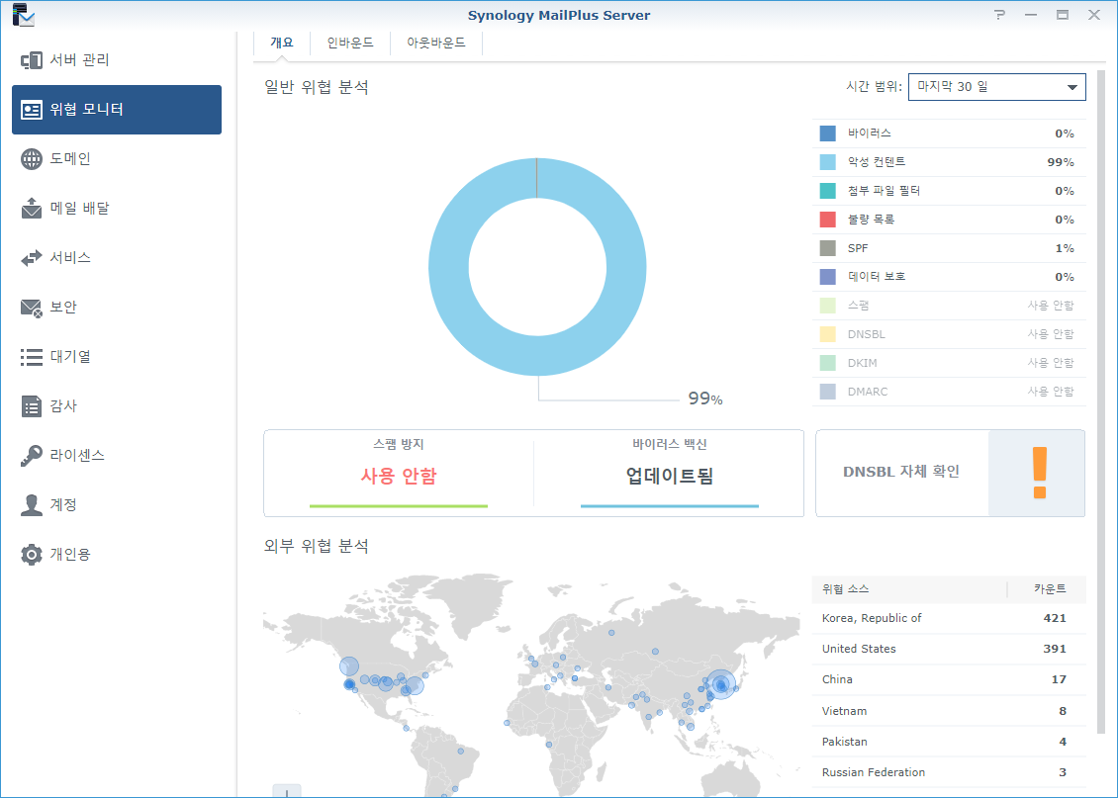Switch to the 아웃바운드 tab
Screen dimensions: 1118x798
(436, 43)
